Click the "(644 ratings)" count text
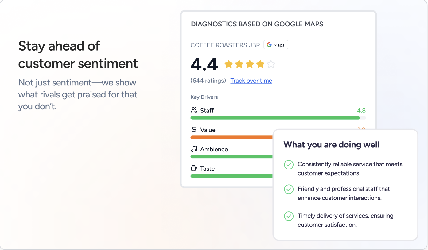Viewport: 428px width, 250px height. coord(208,81)
